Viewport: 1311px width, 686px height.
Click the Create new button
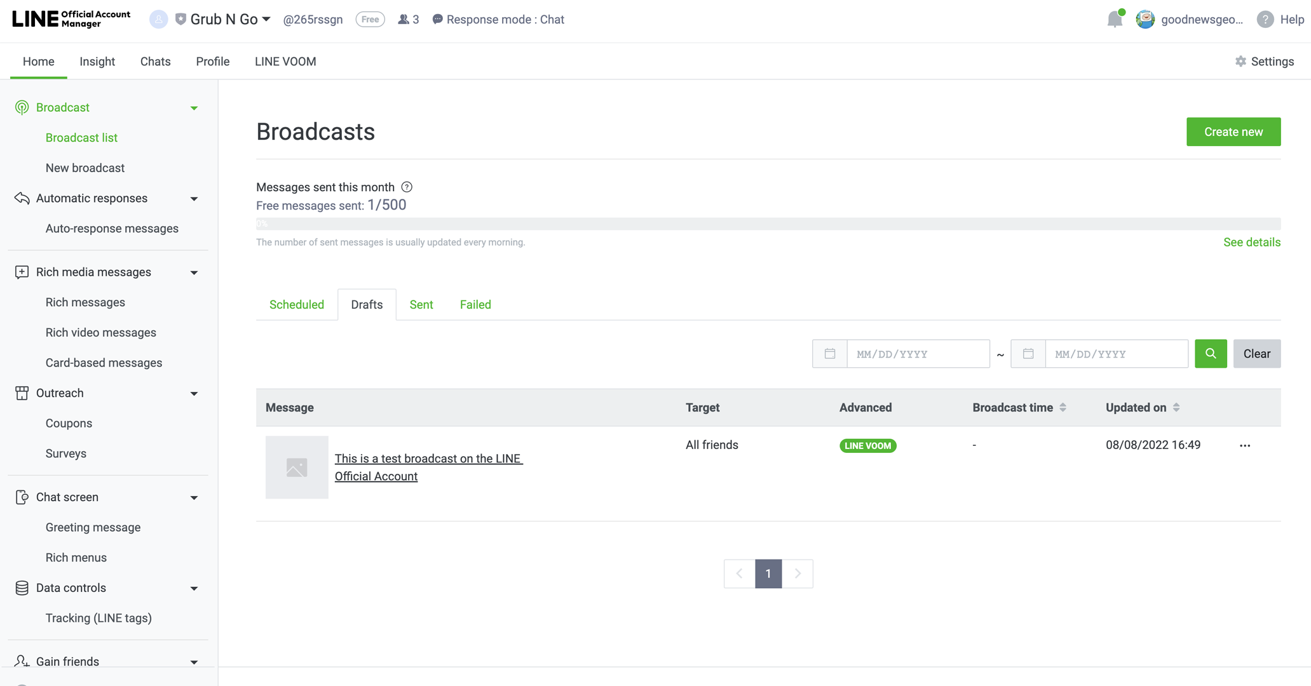tap(1233, 131)
